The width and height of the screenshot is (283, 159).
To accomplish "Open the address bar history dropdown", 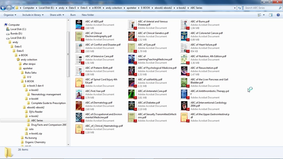I will coord(235,8).
